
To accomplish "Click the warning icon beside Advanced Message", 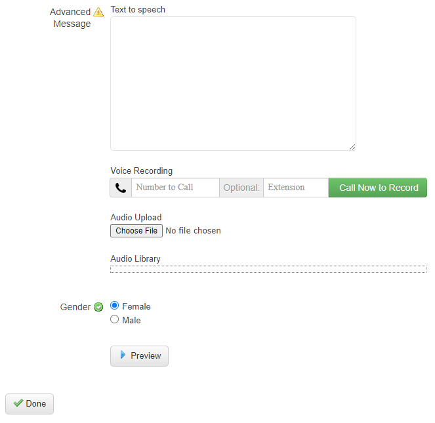I will [x=98, y=12].
